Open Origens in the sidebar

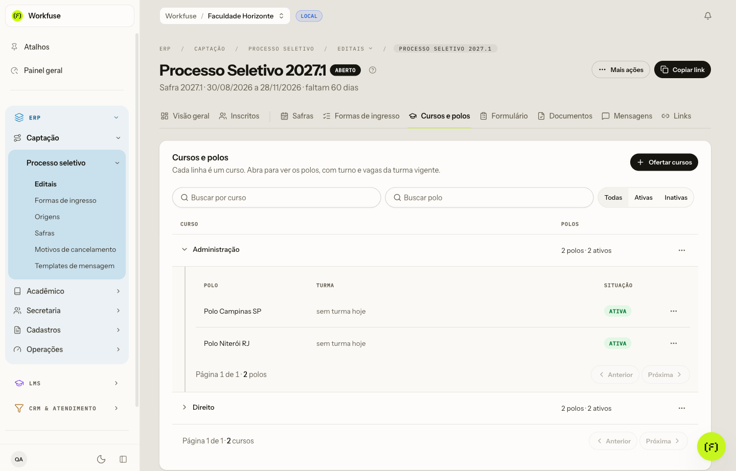47,217
